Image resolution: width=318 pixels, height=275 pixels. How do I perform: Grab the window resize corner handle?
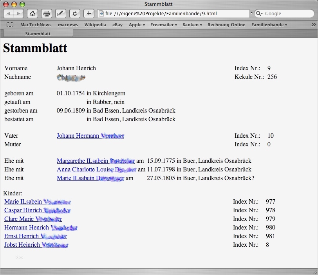click(315, 272)
